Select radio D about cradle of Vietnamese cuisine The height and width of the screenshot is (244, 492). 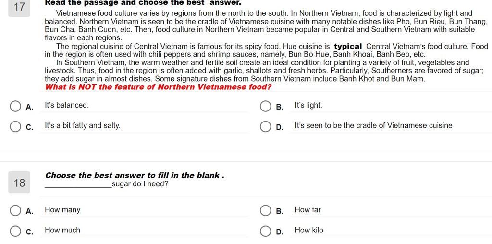coord(265,127)
